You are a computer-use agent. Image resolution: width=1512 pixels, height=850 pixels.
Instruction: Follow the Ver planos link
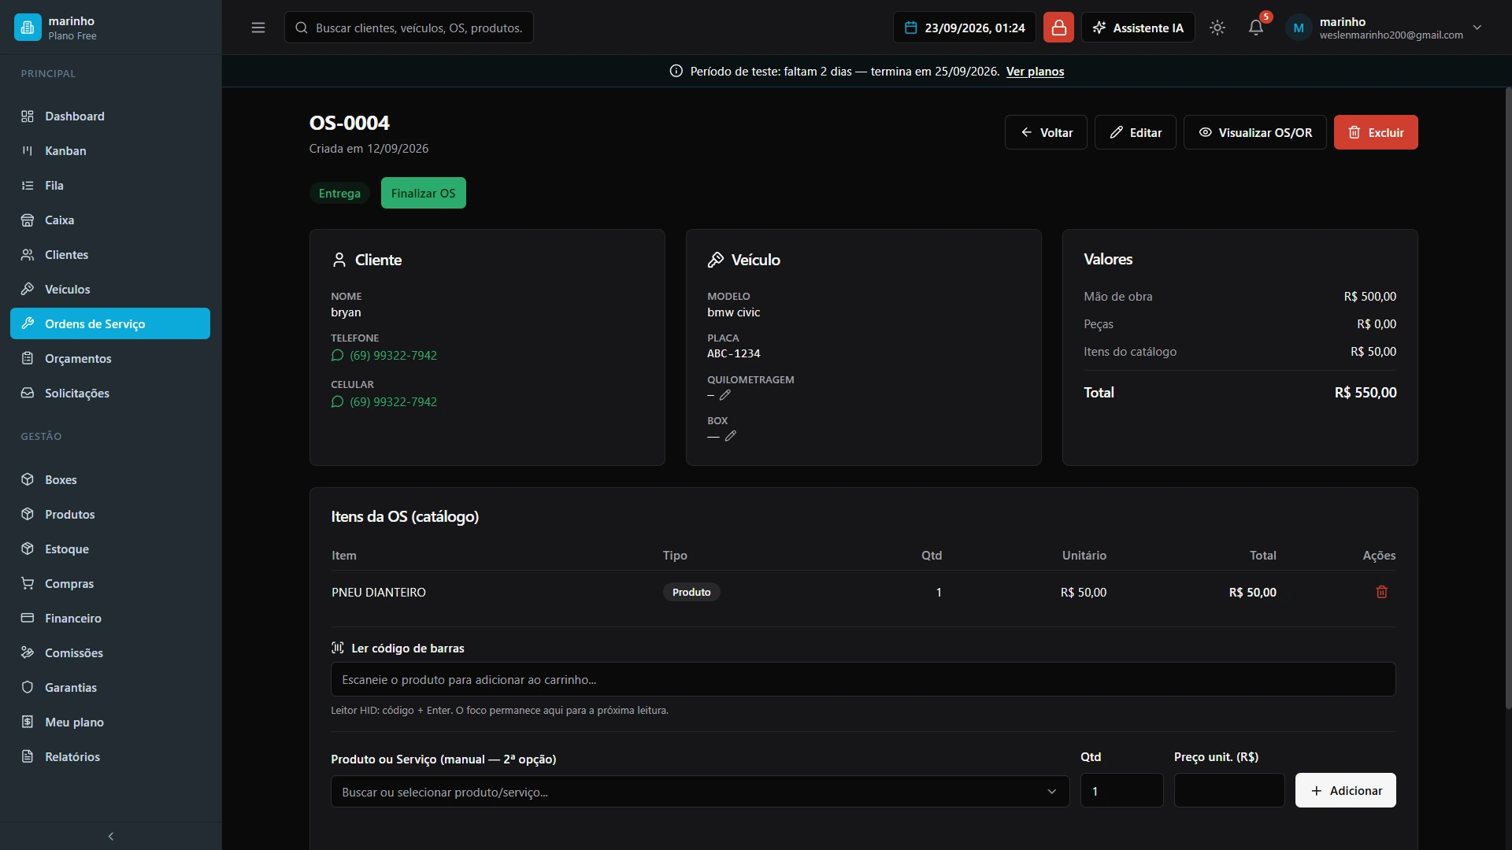click(x=1035, y=72)
